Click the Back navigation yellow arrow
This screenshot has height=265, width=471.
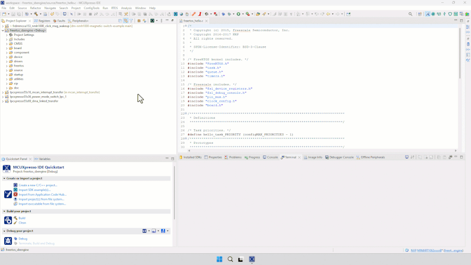coord(328,14)
